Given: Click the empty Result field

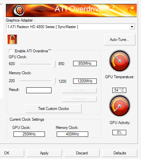Looking at the screenshot, I should [x=39, y=90].
